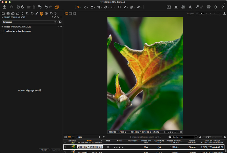Click the trash delete icon
Viewport: 227px width, 153px height.
[34, 7]
